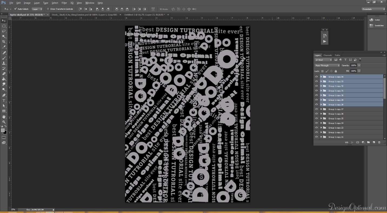Viewport: 387px width, 213px height.
Task: Filter for adjustment layers
Action: click(341, 60)
